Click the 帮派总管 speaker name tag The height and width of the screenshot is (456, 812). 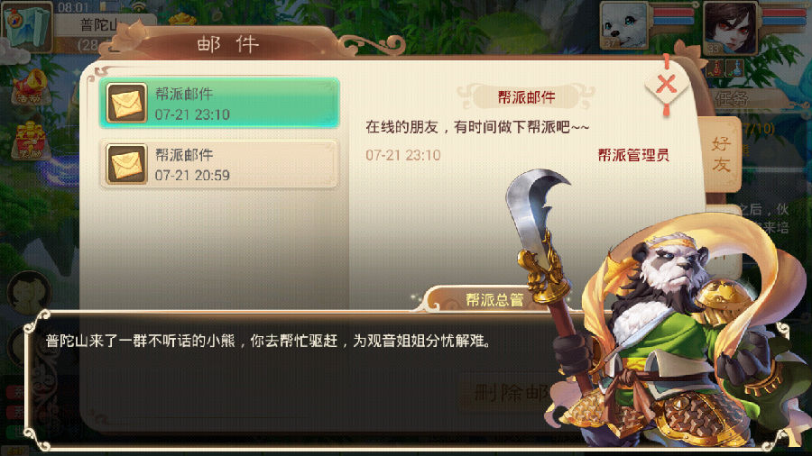click(x=494, y=300)
